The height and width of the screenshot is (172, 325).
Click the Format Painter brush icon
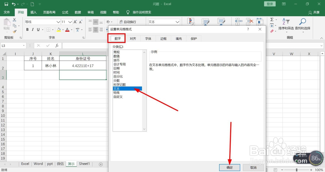point(14,31)
